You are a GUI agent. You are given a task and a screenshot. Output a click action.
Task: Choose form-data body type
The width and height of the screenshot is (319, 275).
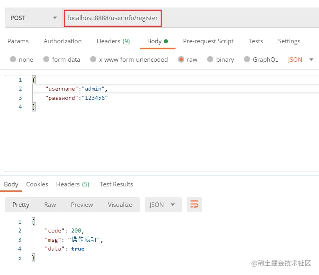[x=46, y=59]
